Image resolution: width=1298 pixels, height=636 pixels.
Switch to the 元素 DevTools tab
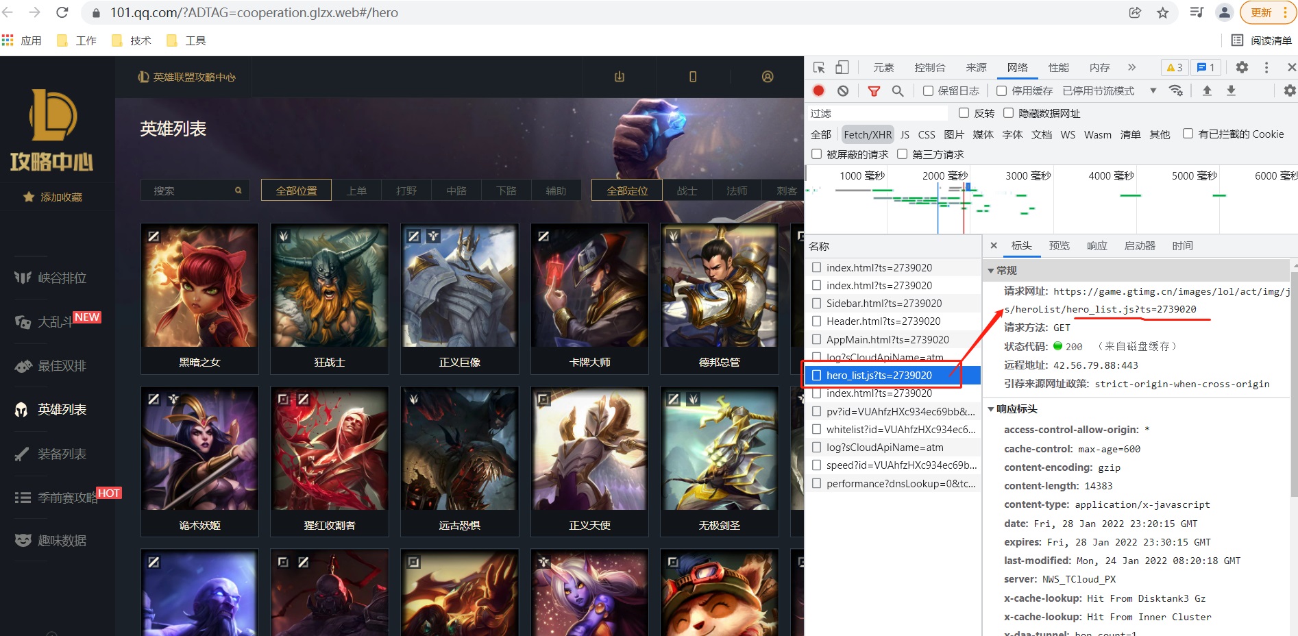click(x=883, y=67)
